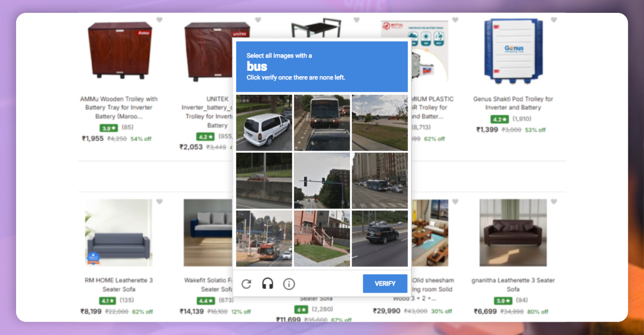Open the Genus Shakti Pod Trolley product link
The width and height of the screenshot is (644, 335).
coord(513,102)
